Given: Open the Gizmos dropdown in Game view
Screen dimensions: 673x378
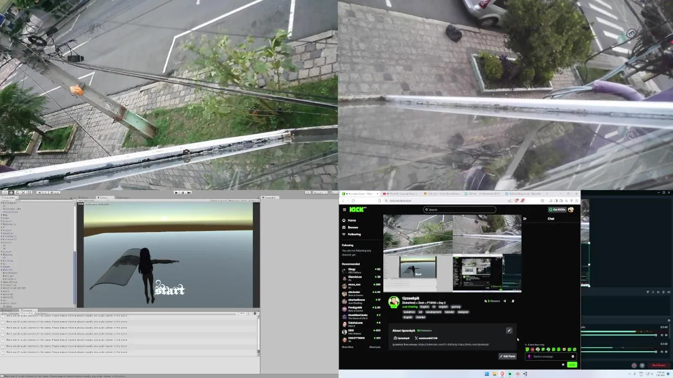Looking at the screenshot, I should (253, 201).
